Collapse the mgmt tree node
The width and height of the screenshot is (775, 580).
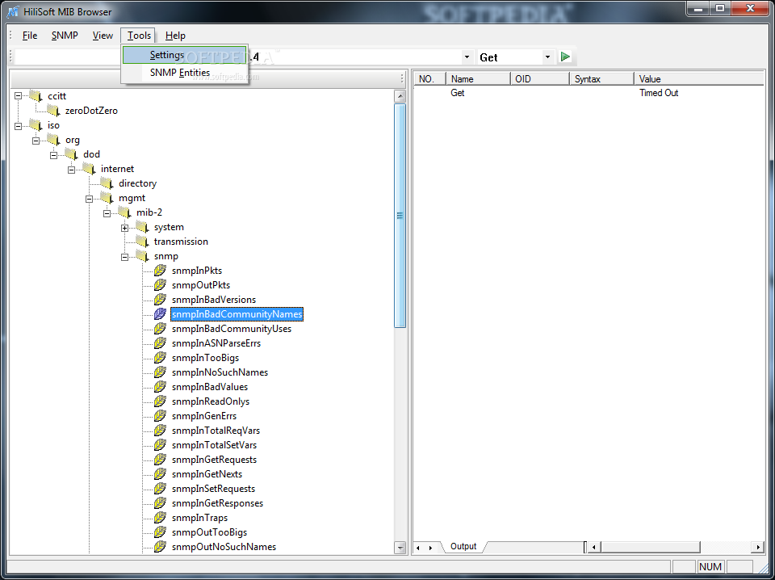(x=90, y=200)
